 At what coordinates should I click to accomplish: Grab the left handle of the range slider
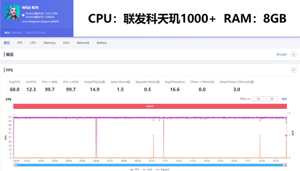(16, 165)
